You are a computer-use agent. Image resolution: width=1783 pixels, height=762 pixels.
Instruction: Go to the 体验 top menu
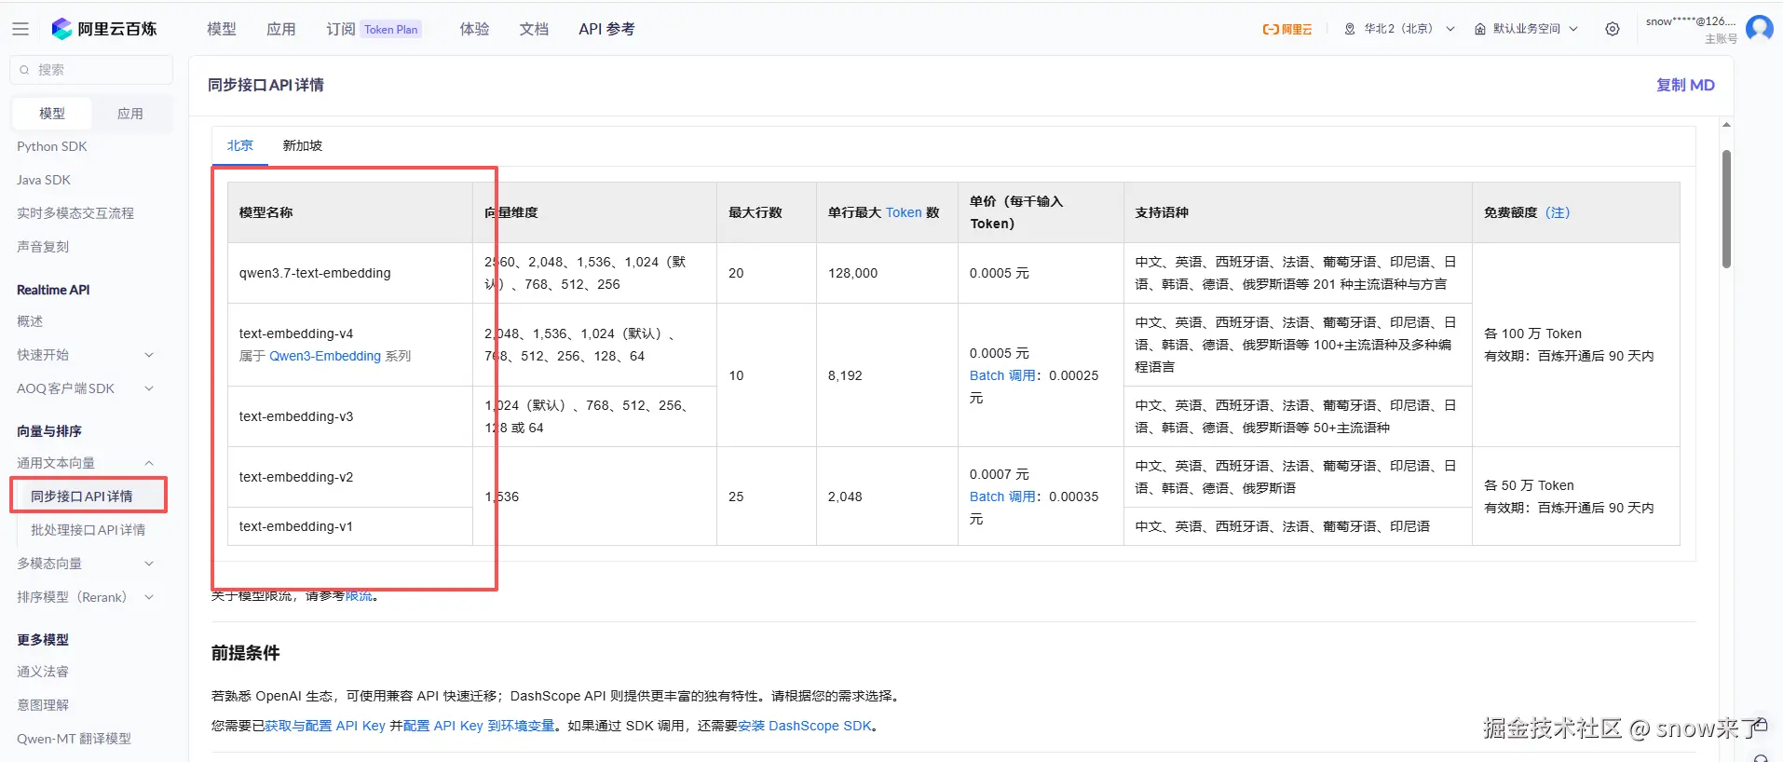474,29
